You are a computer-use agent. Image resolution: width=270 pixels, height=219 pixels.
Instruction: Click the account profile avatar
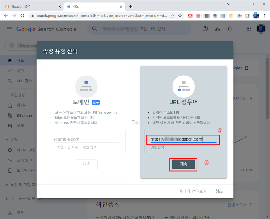261,29
